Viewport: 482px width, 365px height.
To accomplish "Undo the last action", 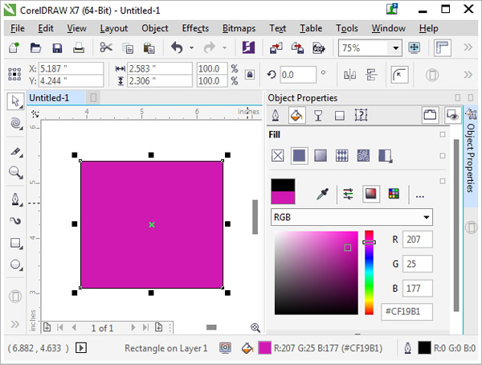I will point(177,47).
